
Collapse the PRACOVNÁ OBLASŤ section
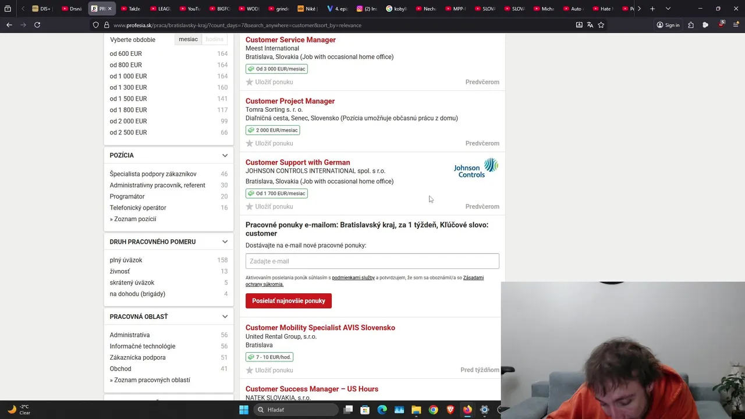point(225,317)
